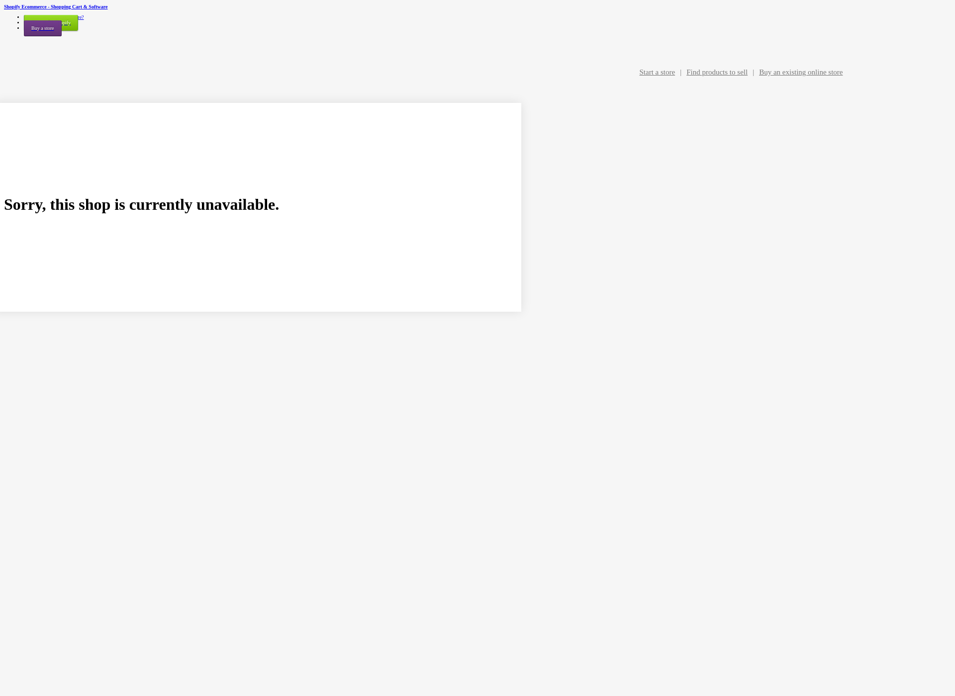Click the Shopify Ecommerce link
This screenshot has width=955, height=696.
56,6
